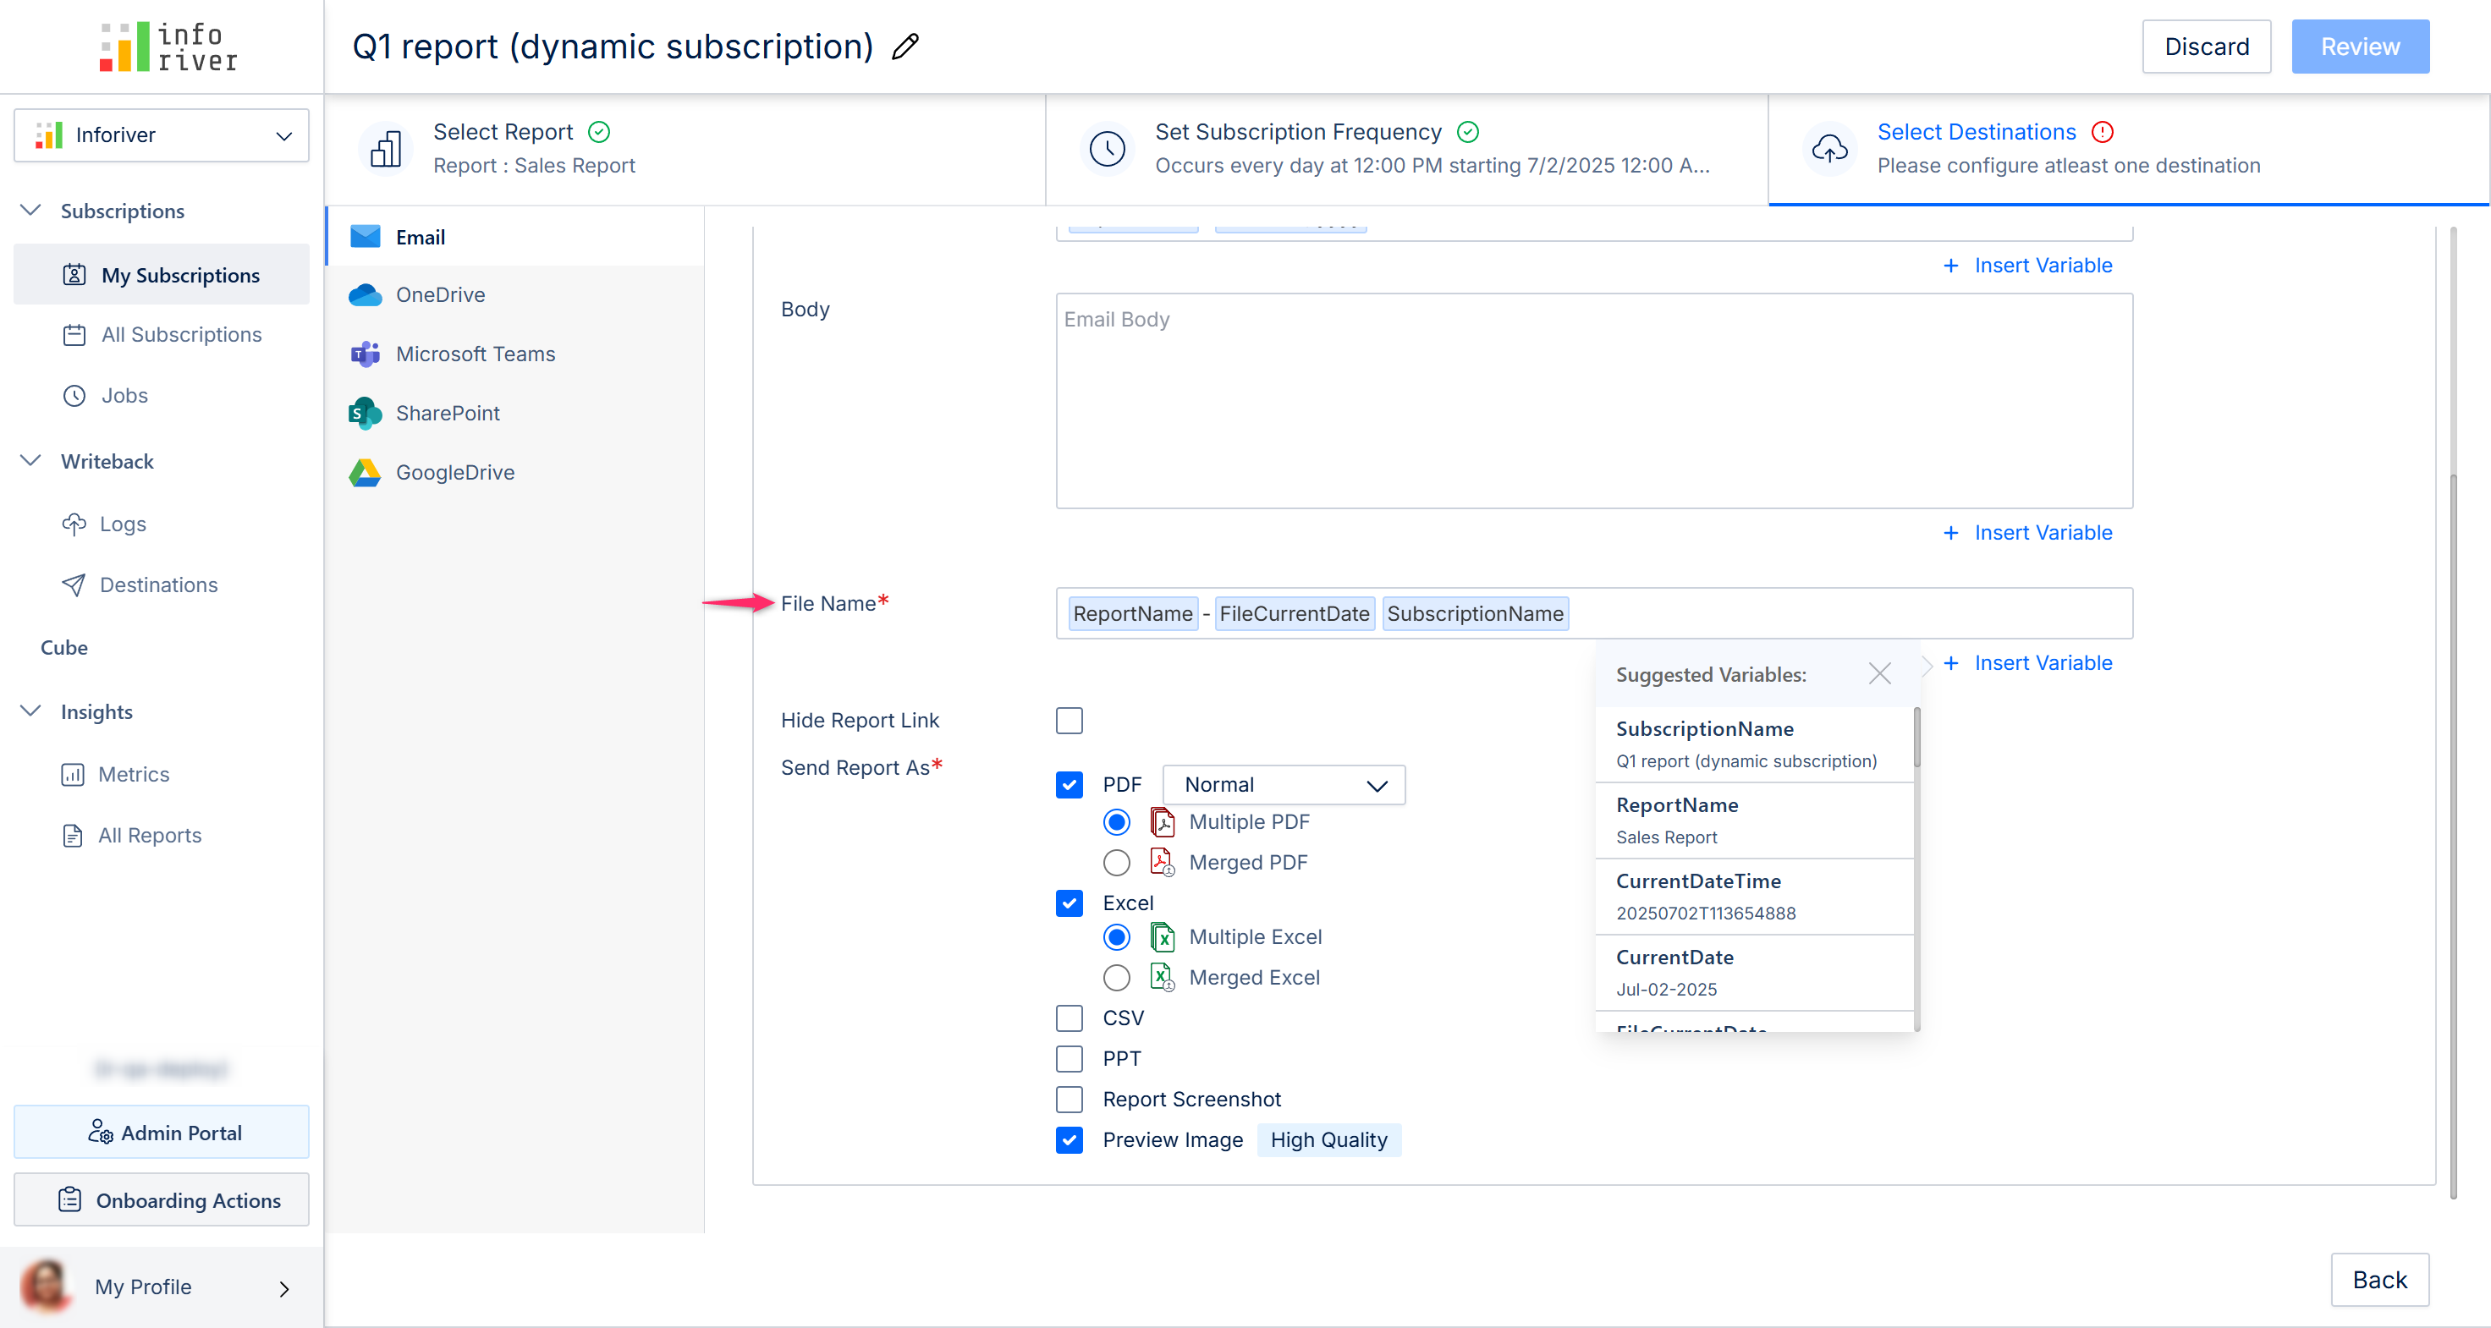Open writeback Logs page
This screenshot has width=2491, height=1328.
pos(123,524)
